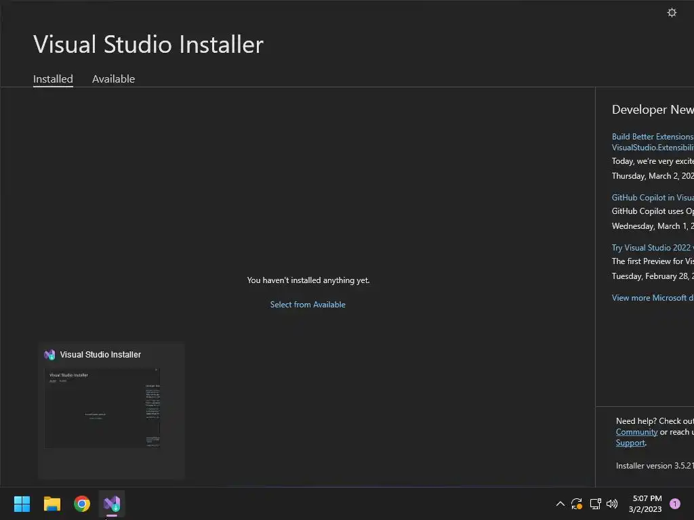Open the Windows Start menu
Viewport: 694px width, 520px height.
22,504
